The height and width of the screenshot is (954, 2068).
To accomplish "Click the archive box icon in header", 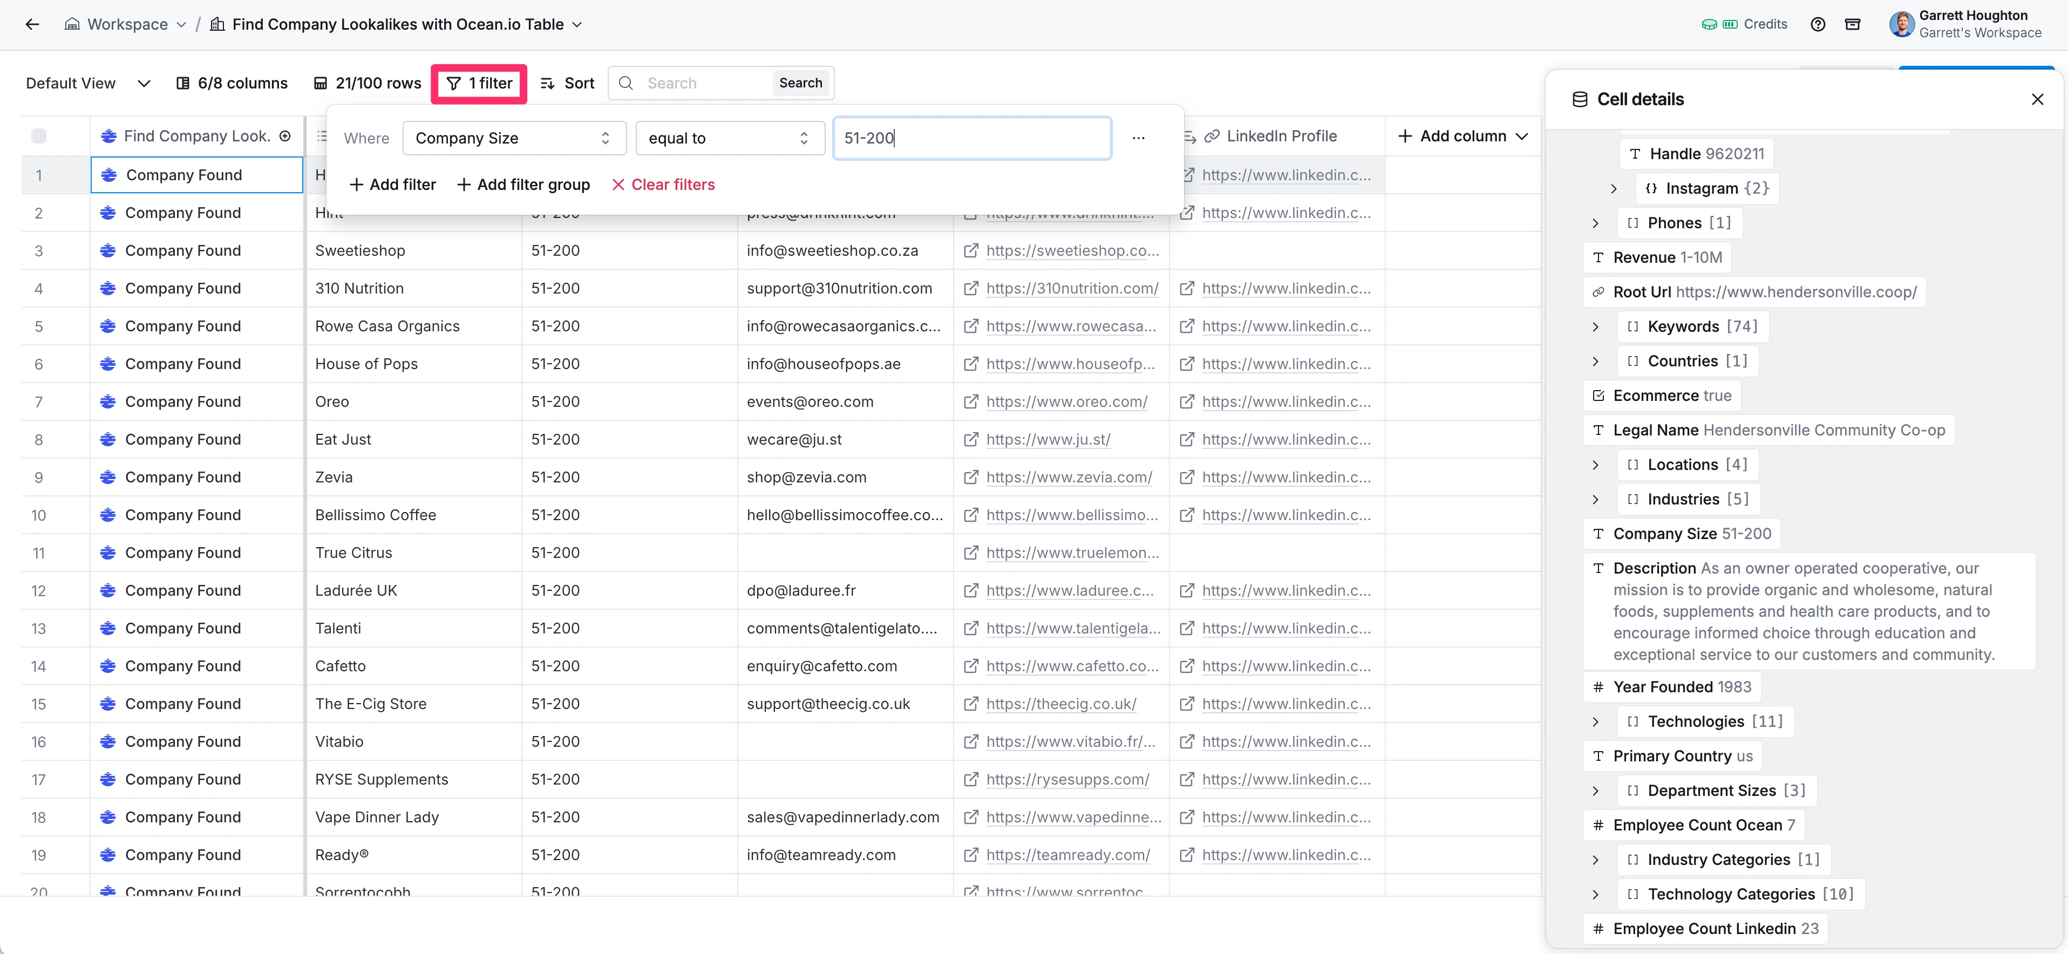I will click(1853, 24).
